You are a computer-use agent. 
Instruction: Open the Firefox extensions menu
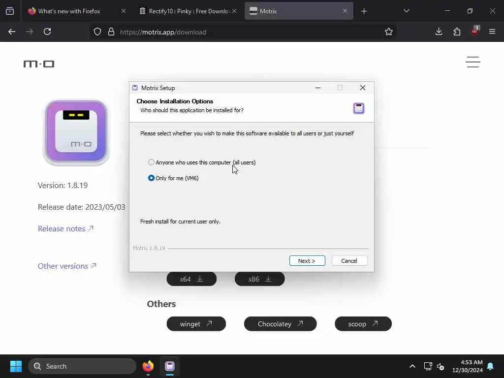[457, 32]
